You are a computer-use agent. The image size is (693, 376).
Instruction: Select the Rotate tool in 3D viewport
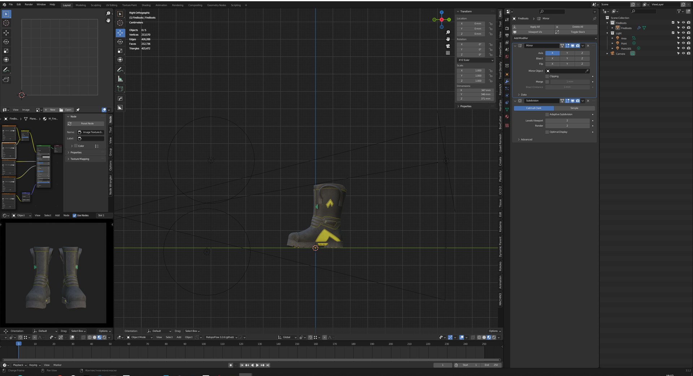[120, 42]
